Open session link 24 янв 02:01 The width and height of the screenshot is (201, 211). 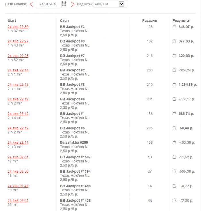point(18,201)
